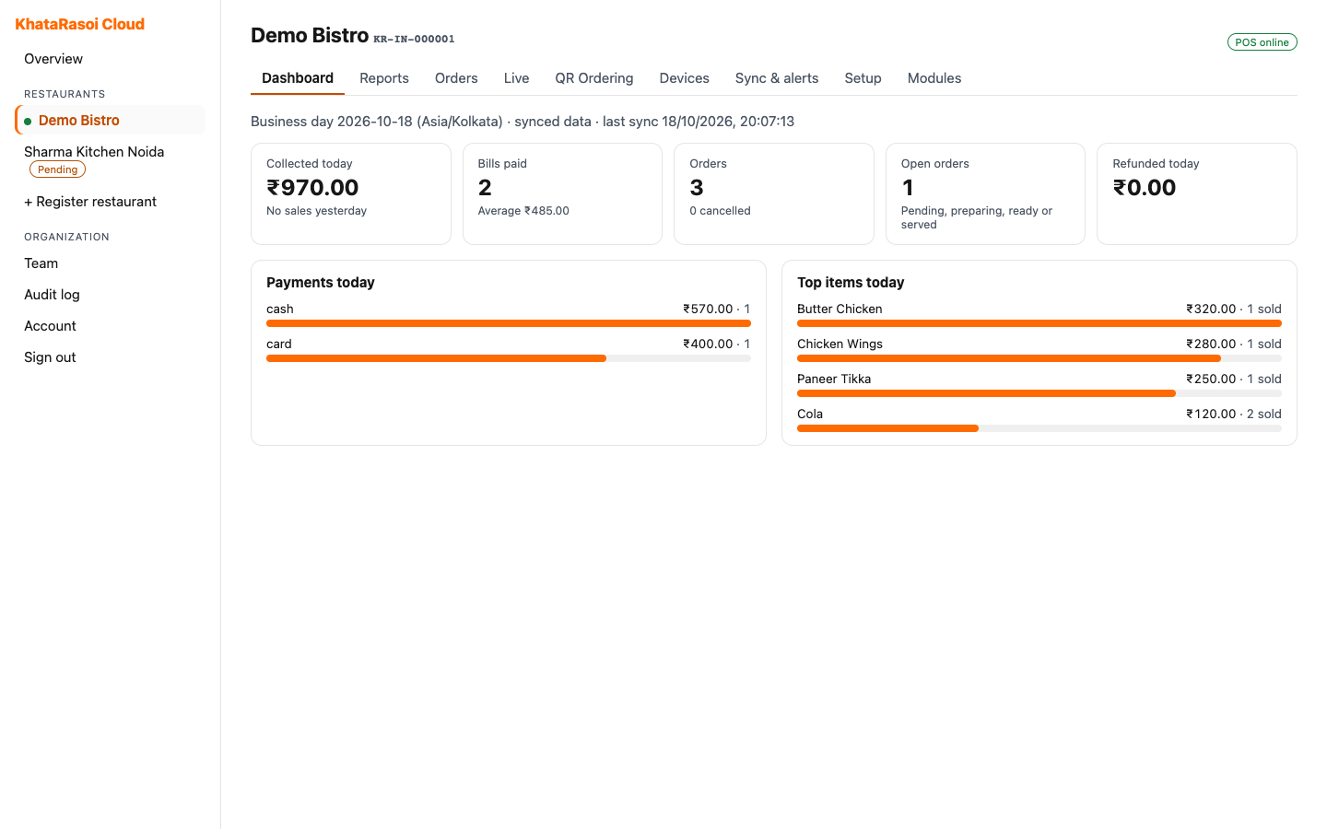
Task: Open the Orders tab
Action: coord(456,78)
